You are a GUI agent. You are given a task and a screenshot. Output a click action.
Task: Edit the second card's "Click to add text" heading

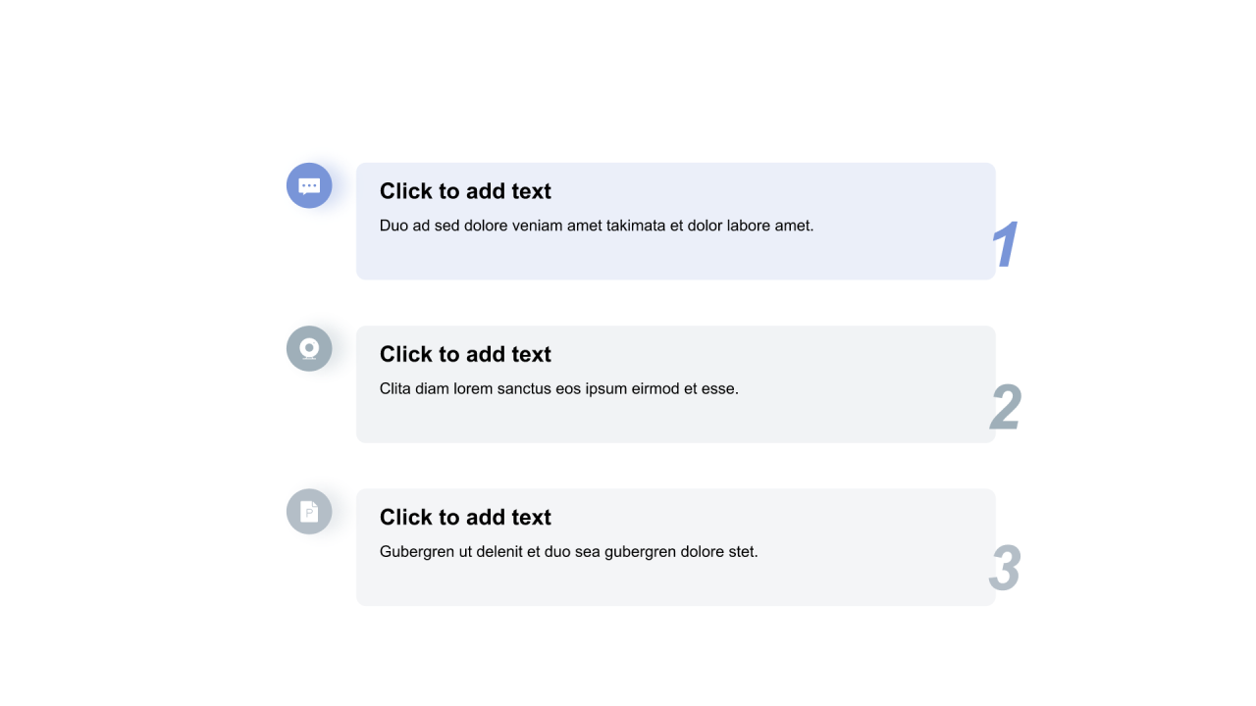click(465, 354)
